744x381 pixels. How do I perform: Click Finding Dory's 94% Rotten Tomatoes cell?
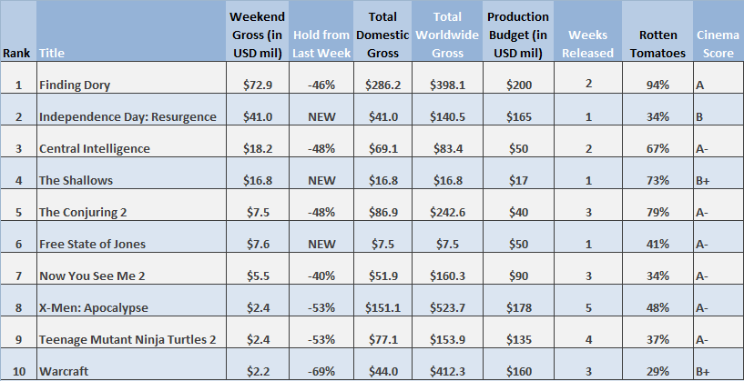coord(657,85)
